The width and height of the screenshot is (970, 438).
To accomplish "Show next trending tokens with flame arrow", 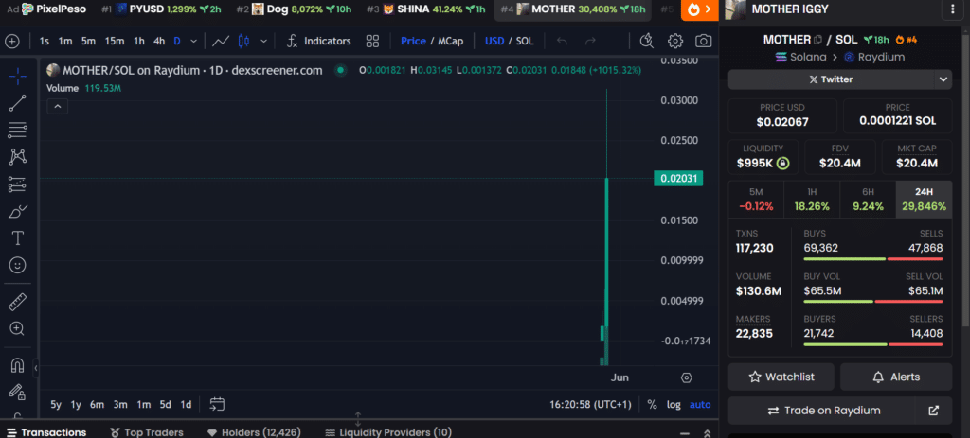I will pyautogui.click(x=700, y=9).
